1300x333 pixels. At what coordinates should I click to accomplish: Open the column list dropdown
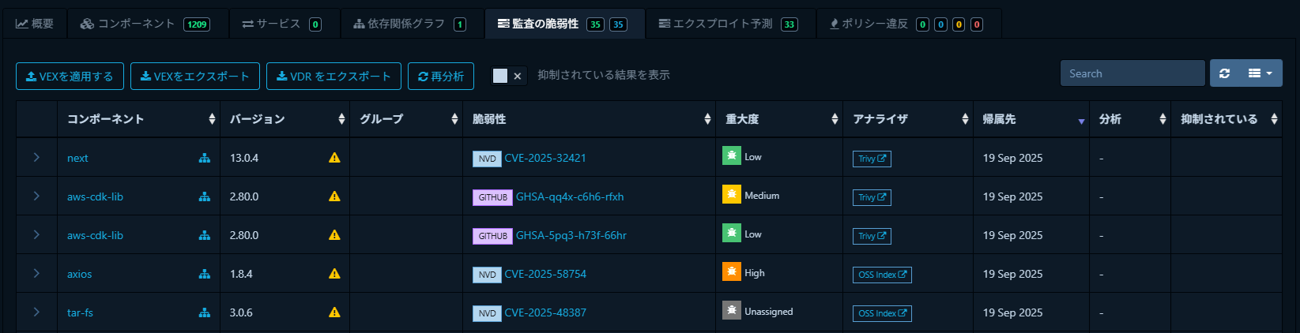pos(1260,73)
